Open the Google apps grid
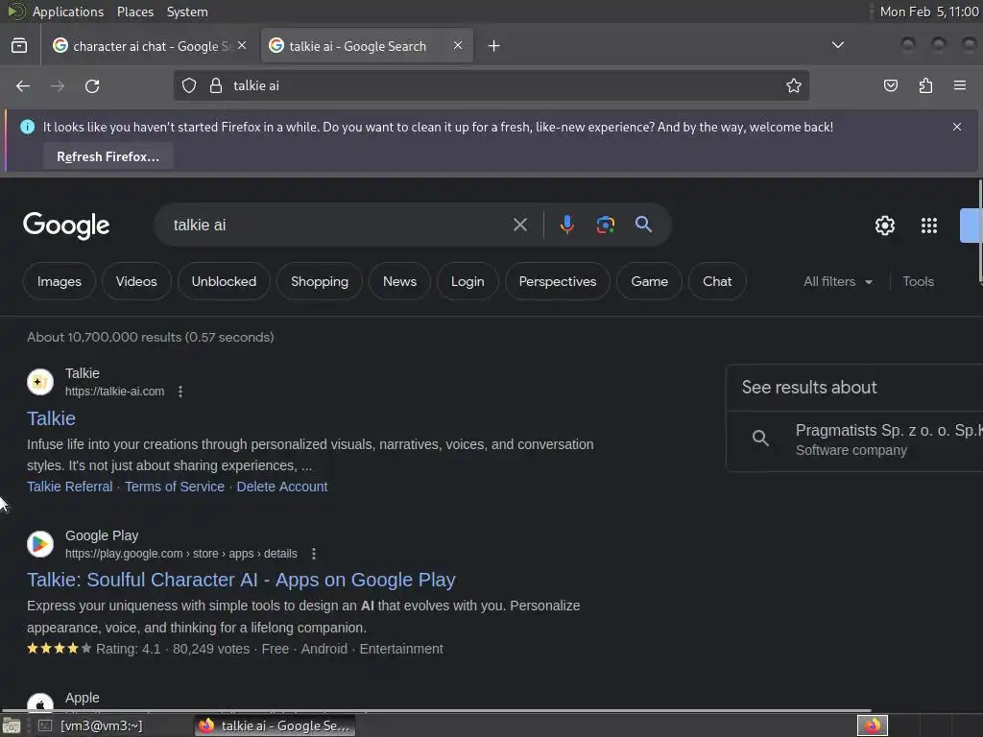The image size is (983, 737). 928,226
